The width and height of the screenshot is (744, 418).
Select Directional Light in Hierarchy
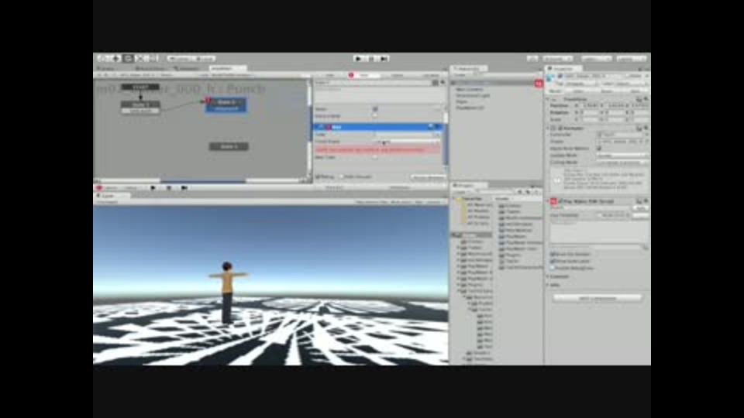[473, 95]
